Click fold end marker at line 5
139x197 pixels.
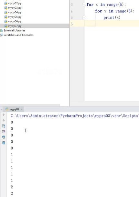coord(84,17)
